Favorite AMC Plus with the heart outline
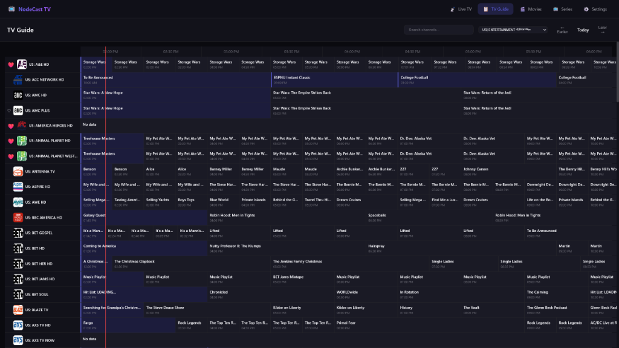This screenshot has height=348, width=619. (x=9, y=111)
